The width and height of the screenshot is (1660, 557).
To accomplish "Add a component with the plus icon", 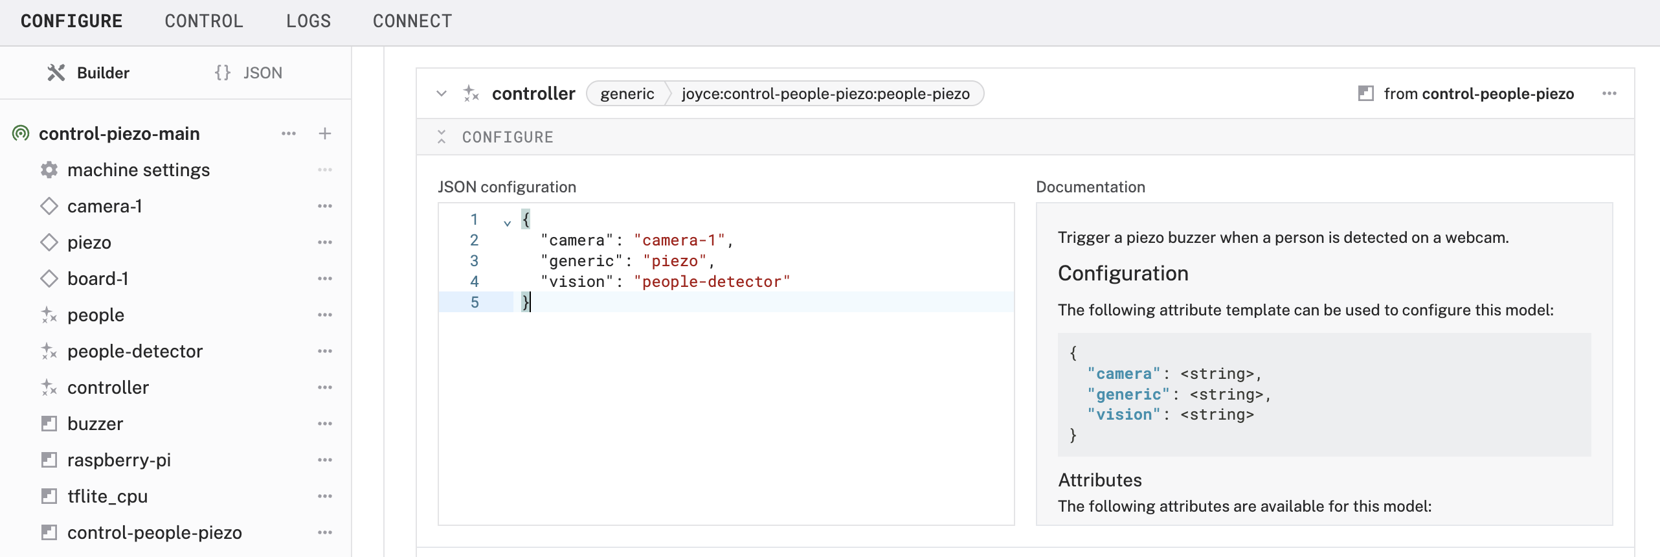I will point(325,133).
